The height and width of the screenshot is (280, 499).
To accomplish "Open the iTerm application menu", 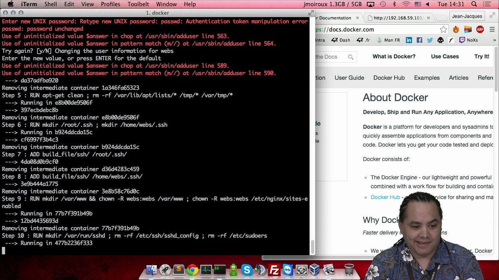I will click(x=29, y=4).
